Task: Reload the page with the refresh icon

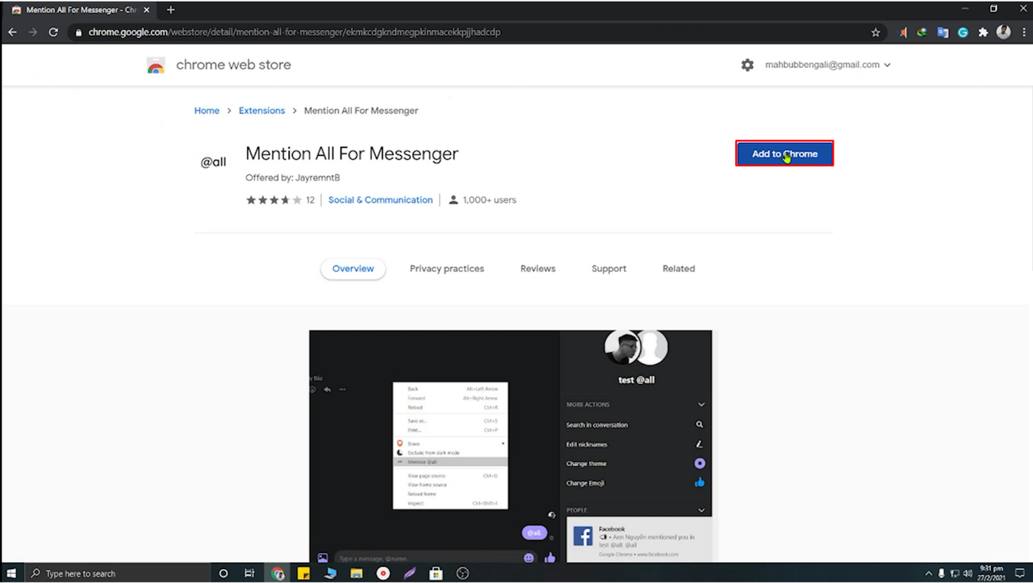Action: [53, 32]
